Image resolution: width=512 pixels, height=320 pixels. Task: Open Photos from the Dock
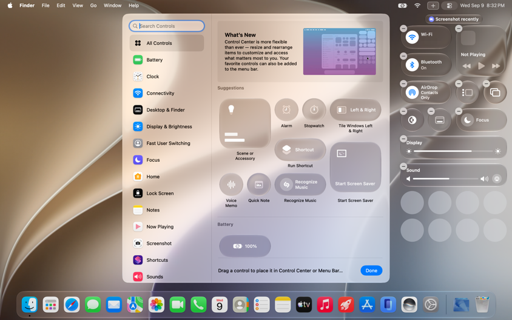(x=156, y=305)
